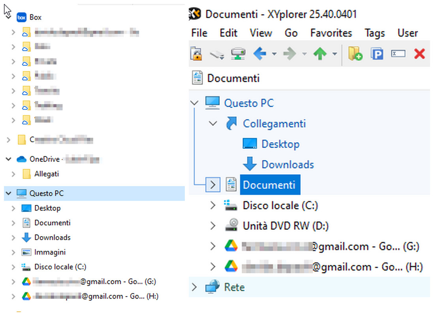434x316 pixels.
Task: Open back-history dropdown arrow next to blue arrow
Action: 274,54
